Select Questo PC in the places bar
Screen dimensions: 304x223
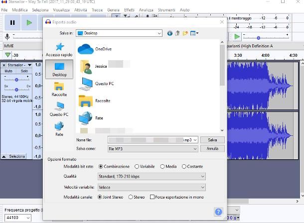point(59,109)
